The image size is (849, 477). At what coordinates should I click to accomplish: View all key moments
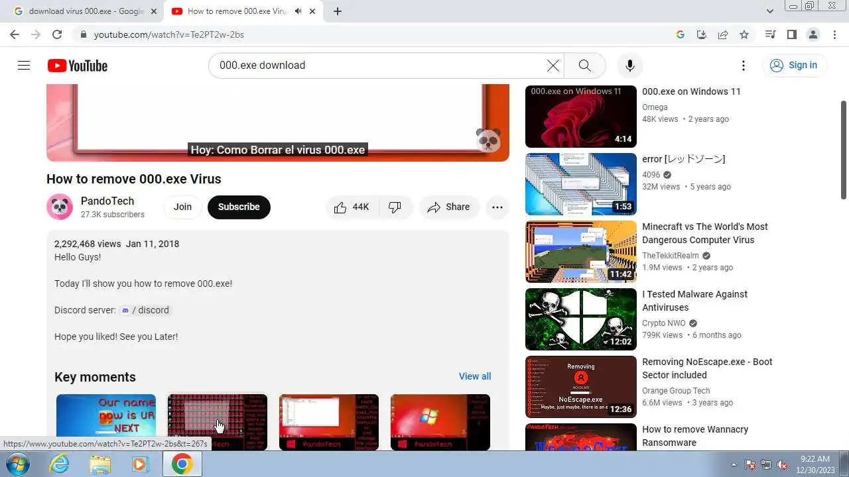pyautogui.click(x=475, y=376)
